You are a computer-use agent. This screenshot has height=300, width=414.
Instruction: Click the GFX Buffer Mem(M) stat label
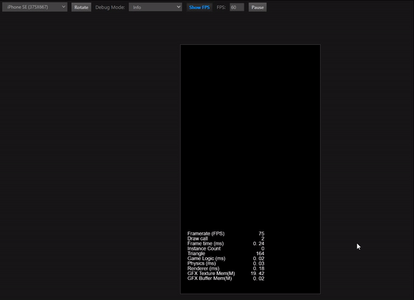pos(209,279)
